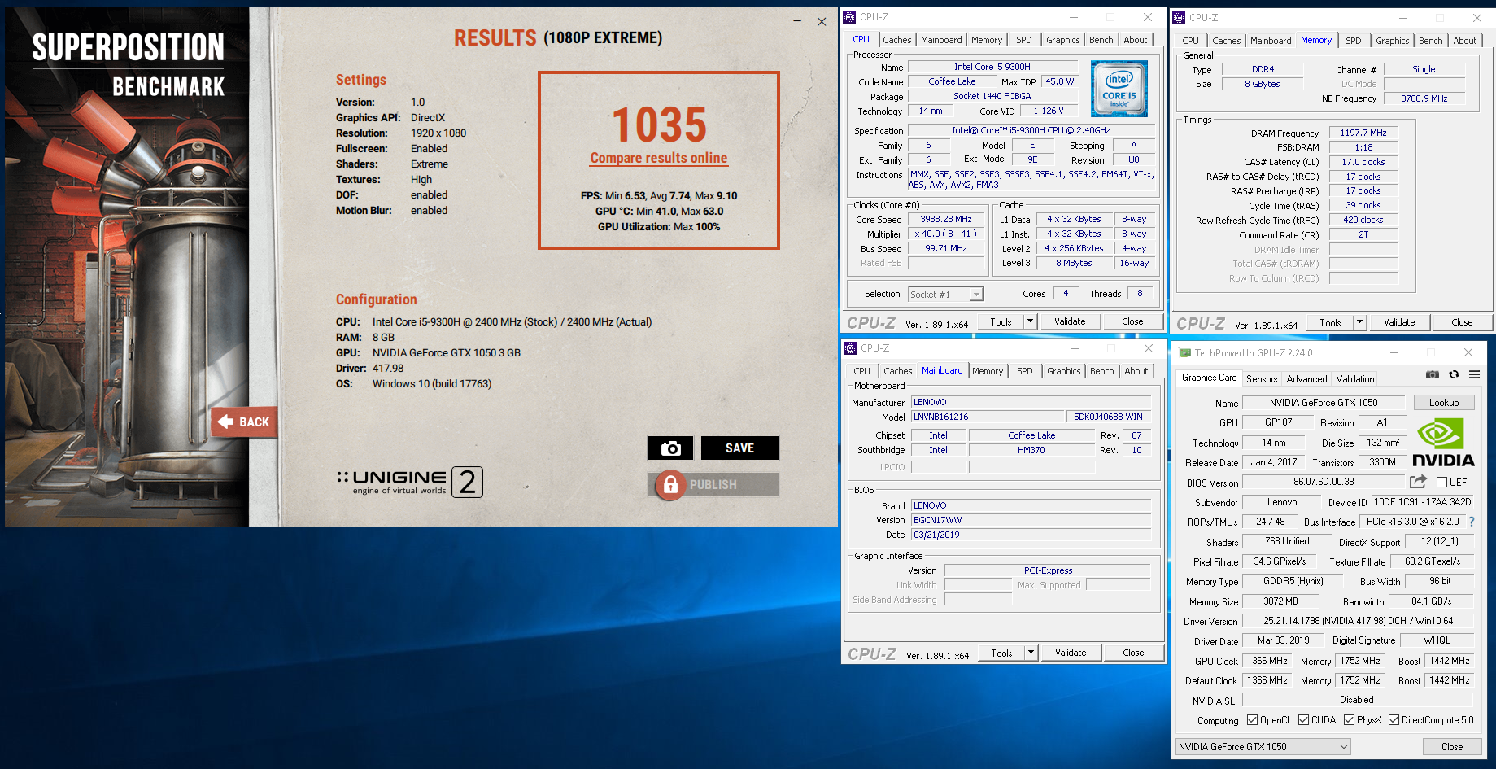Viewport: 1496px width, 769px height.
Task: Click the GPU Clock value 1366 MHz
Action: tap(1267, 661)
